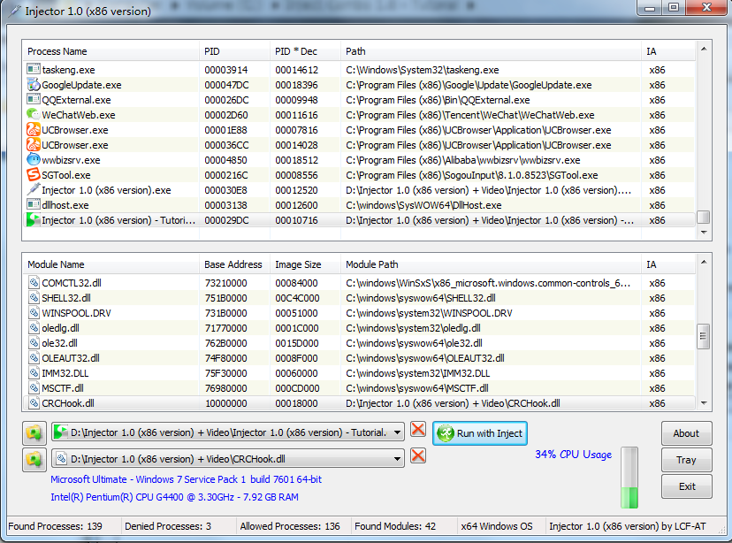Click the Exit button
The height and width of the screenshot is (543, 732).
[686, 486]
